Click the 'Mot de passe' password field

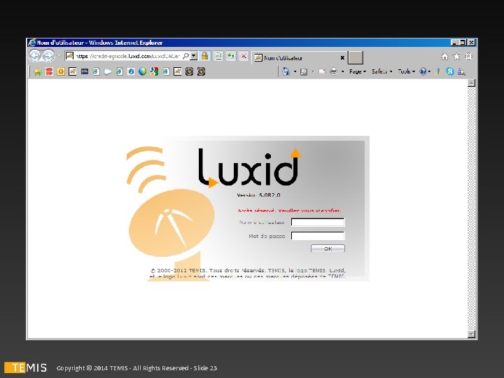point(318,236)
